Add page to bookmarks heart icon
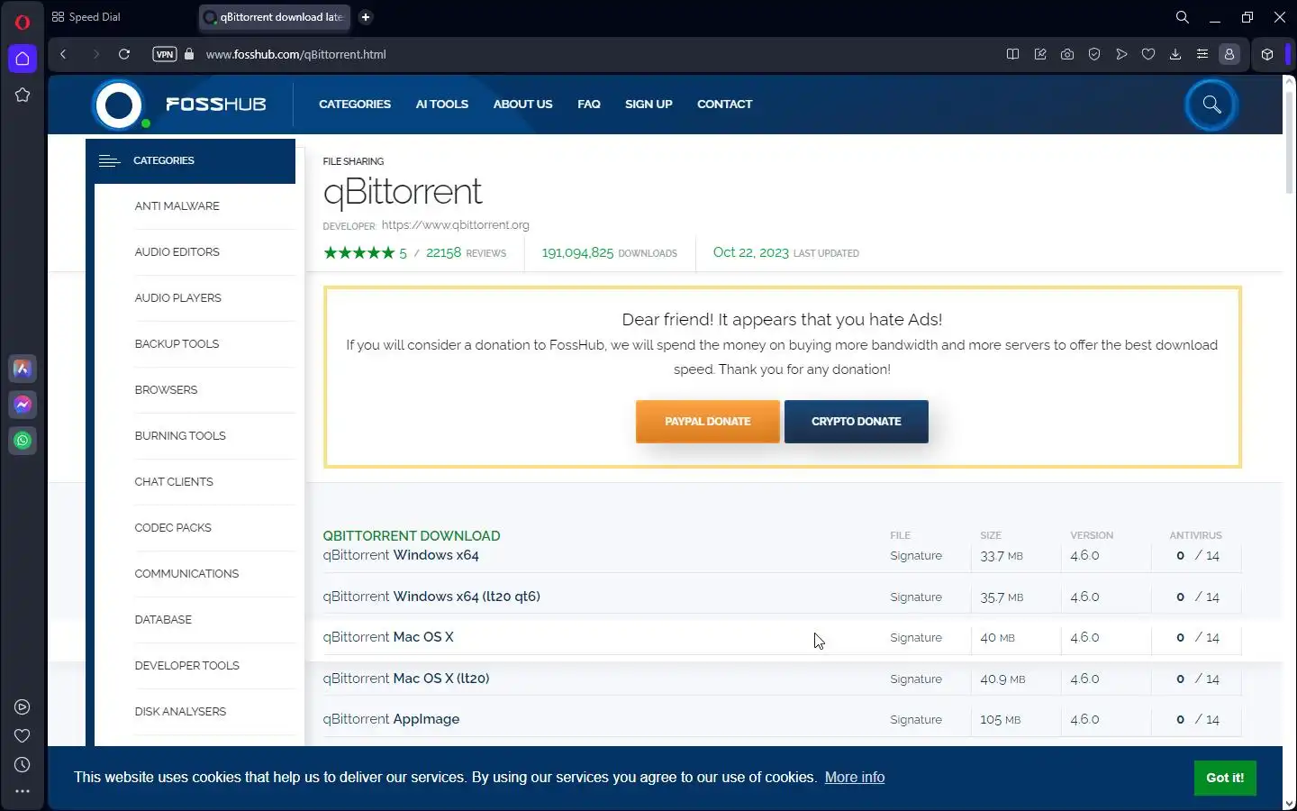1297x811 pixels. click(1148, 54)
